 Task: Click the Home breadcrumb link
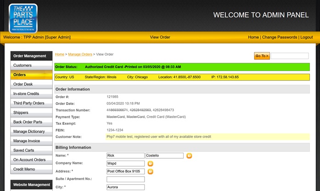click(60, 54)
